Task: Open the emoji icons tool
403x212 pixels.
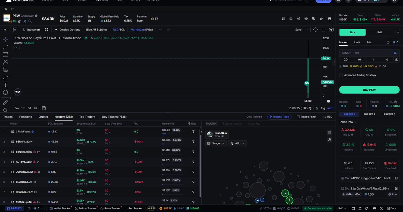Action: coord(5,92)
